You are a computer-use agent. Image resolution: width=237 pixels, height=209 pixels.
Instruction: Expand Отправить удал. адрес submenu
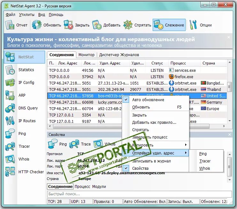tap(156, 153)
